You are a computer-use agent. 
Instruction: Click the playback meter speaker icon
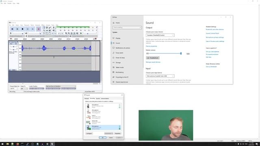54,30
